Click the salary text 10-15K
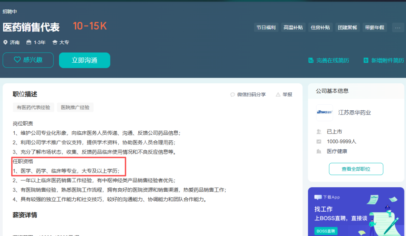Viewport: 406px width, 236px height. [x=90, y=26]
